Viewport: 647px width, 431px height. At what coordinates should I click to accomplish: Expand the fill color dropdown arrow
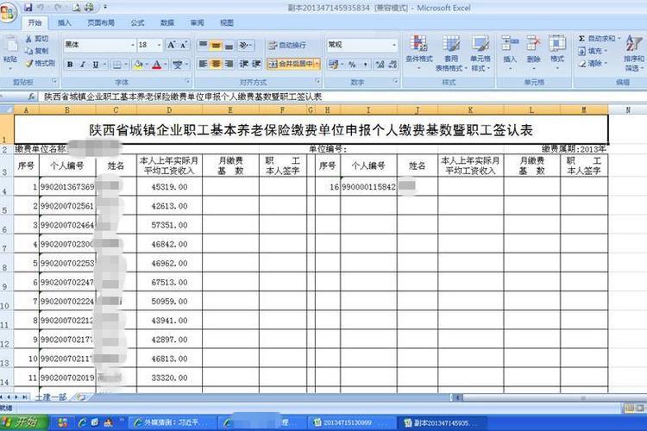coord(147,65)
